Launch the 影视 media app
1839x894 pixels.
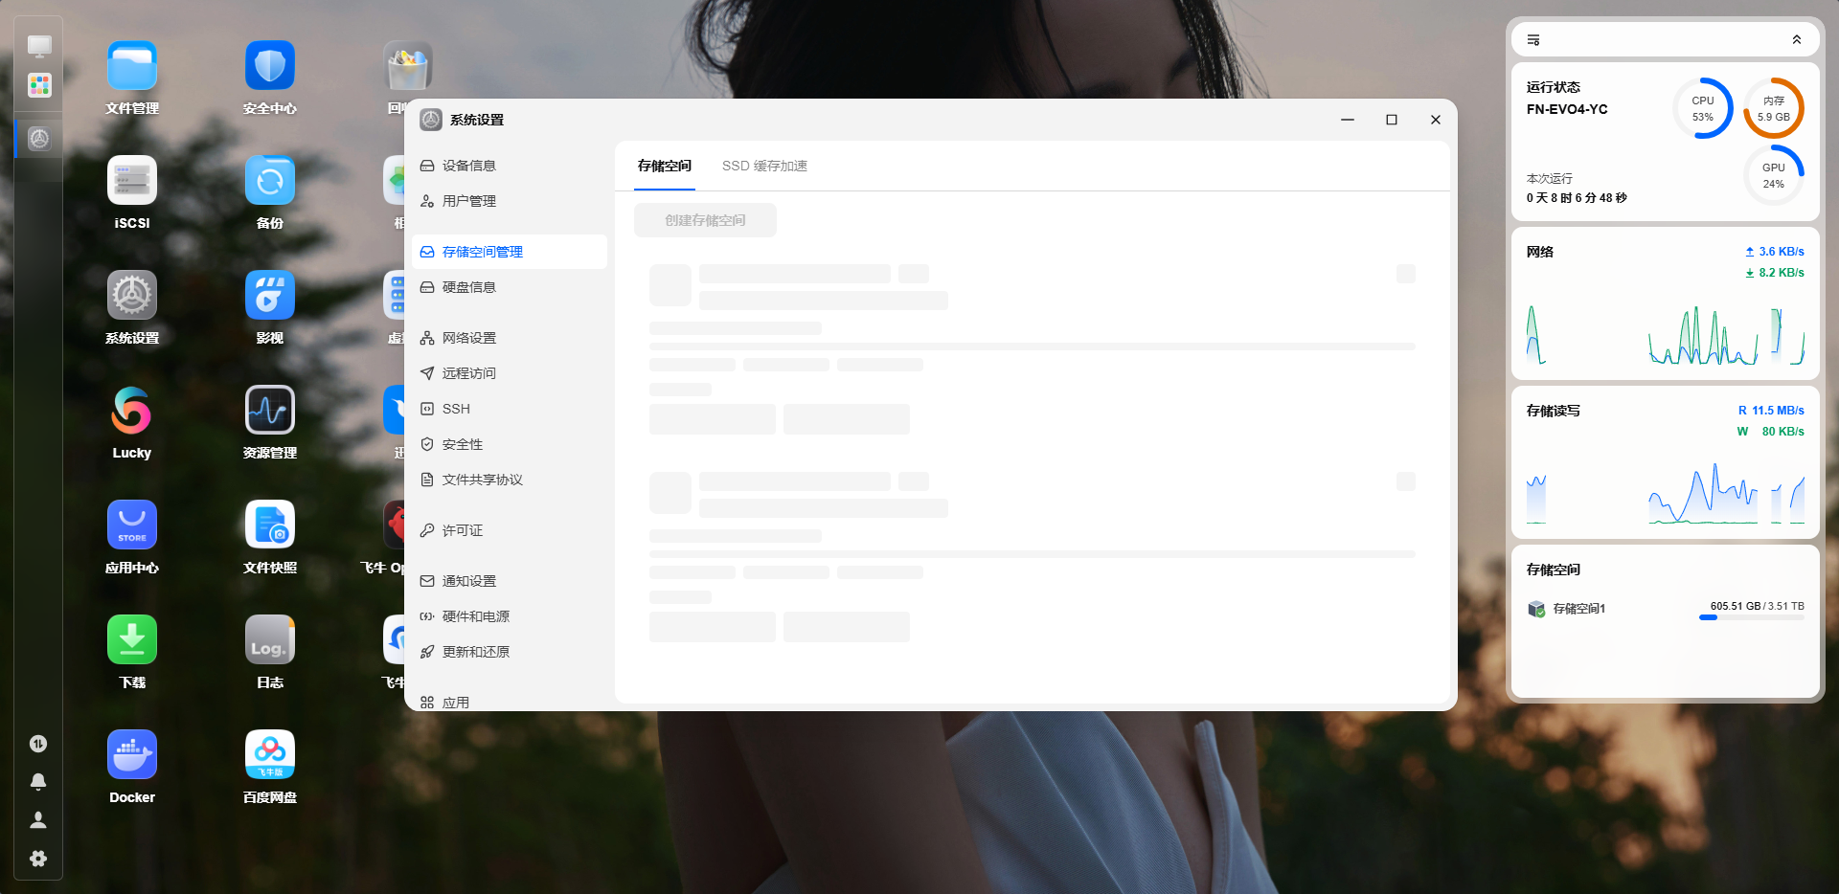tap(270, 296)
